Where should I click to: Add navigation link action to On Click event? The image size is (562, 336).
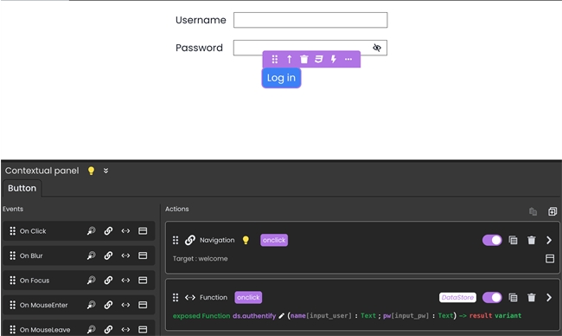tap(108, 231)
